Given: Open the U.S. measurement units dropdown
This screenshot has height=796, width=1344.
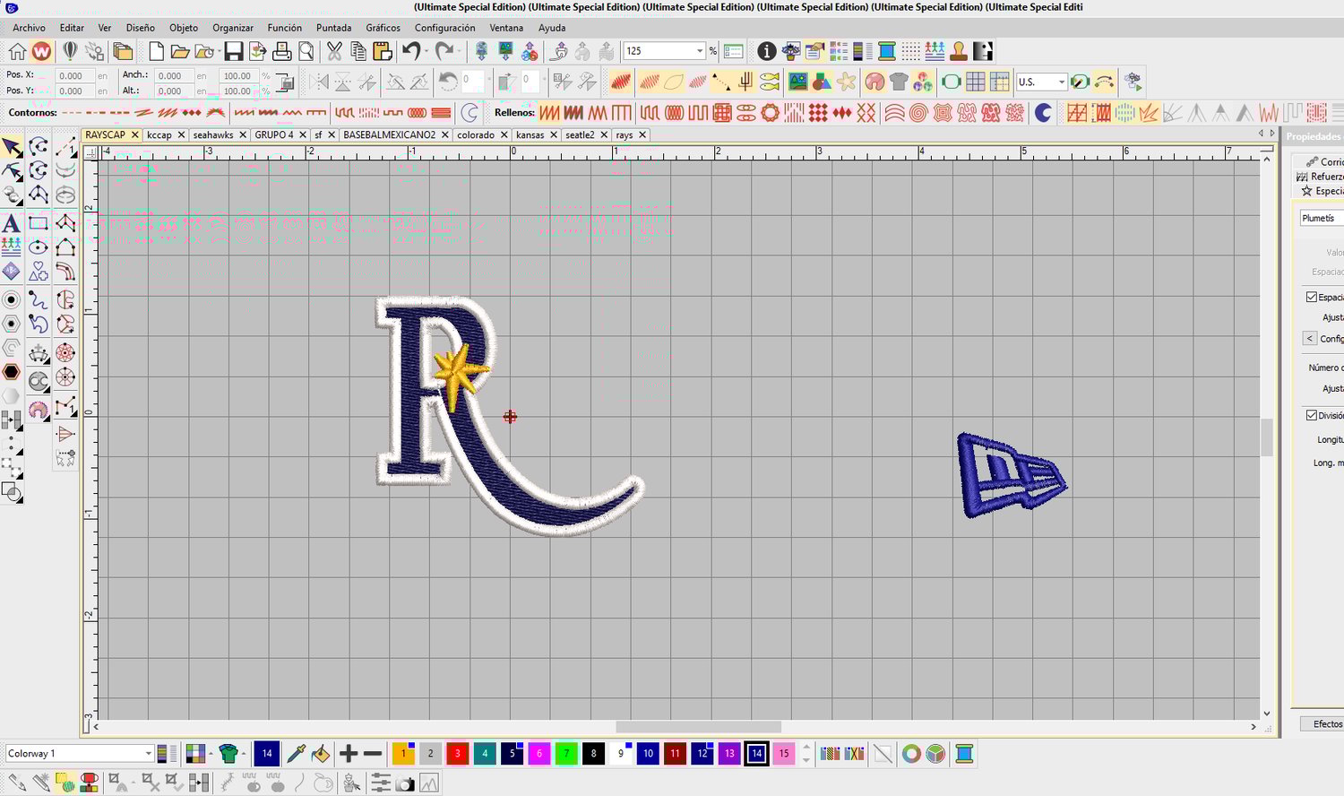Looking at the screenshot, I should [x=1061, y=82].
